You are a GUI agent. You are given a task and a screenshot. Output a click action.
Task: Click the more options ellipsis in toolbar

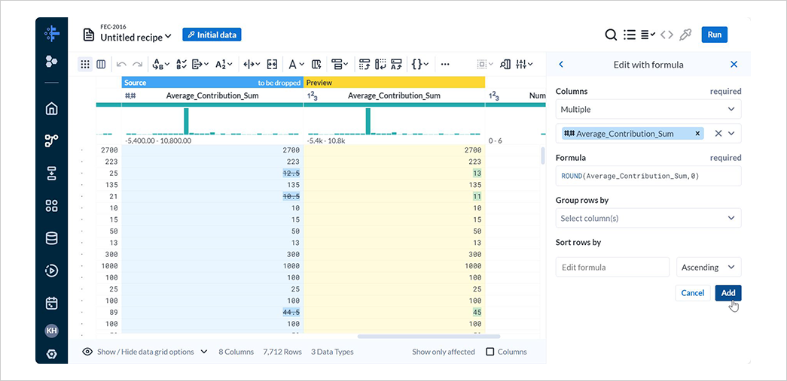tap(444, 64)
